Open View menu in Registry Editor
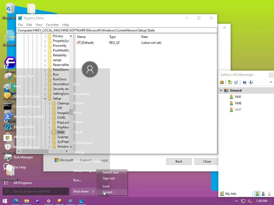Image resolution: width=274 pixels, height=205 pixels. pyautogui.click(x=39, y=25)
